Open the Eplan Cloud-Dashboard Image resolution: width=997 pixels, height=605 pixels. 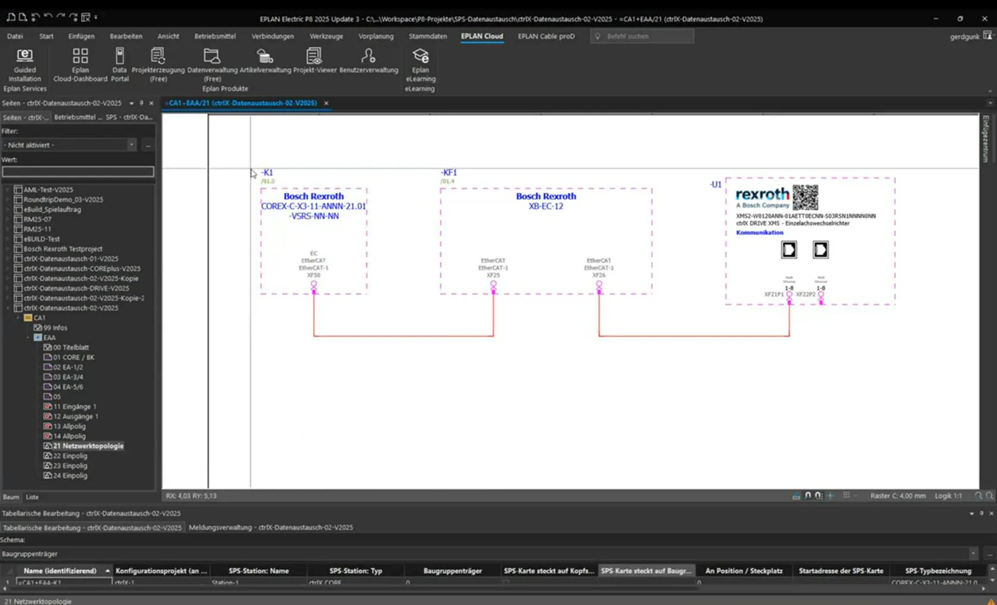(80, 65)
